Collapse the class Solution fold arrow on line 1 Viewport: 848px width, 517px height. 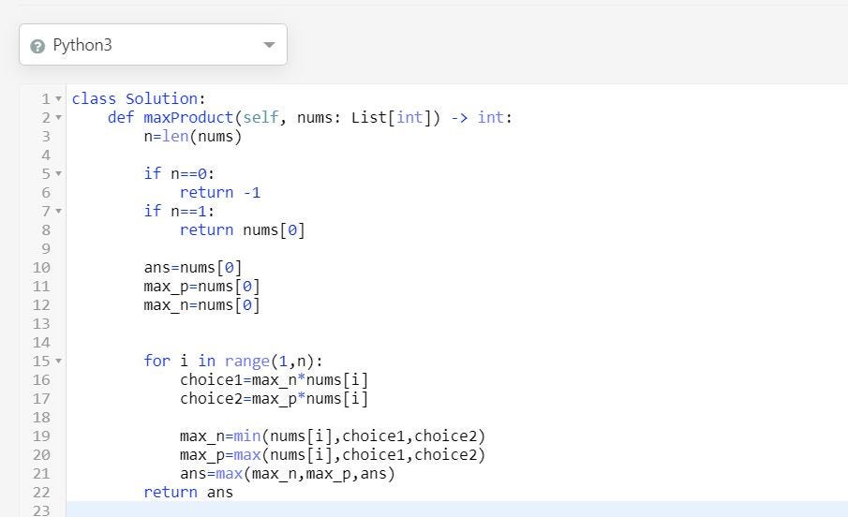click(x=58, y=99)
